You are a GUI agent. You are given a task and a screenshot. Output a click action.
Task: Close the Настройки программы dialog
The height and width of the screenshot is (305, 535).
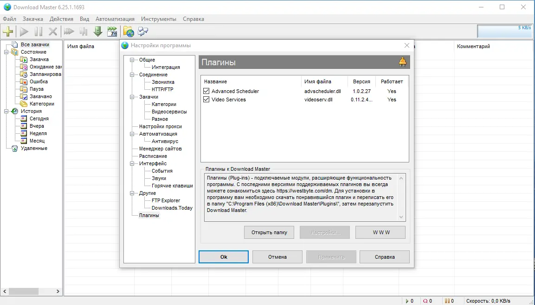407,45
